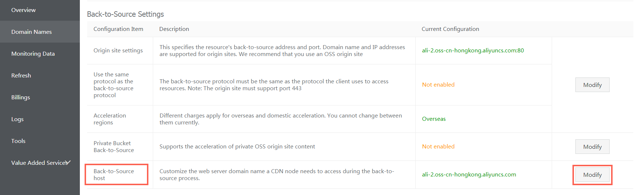Click the Overseas acceleration region value
The height and width of the screenshot is (195, 637).
(434, 119)
